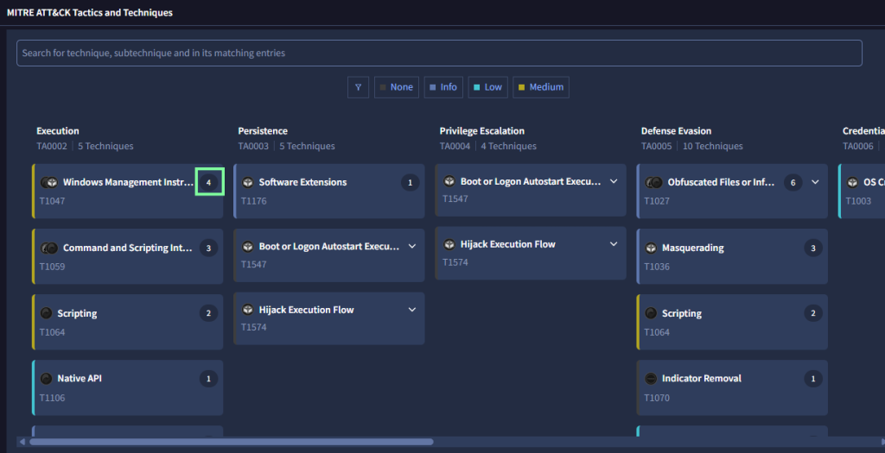Open the Scripting technique under Execution
Screen dimensions: 885x453
pyautogui.click(x=77, y=314)
